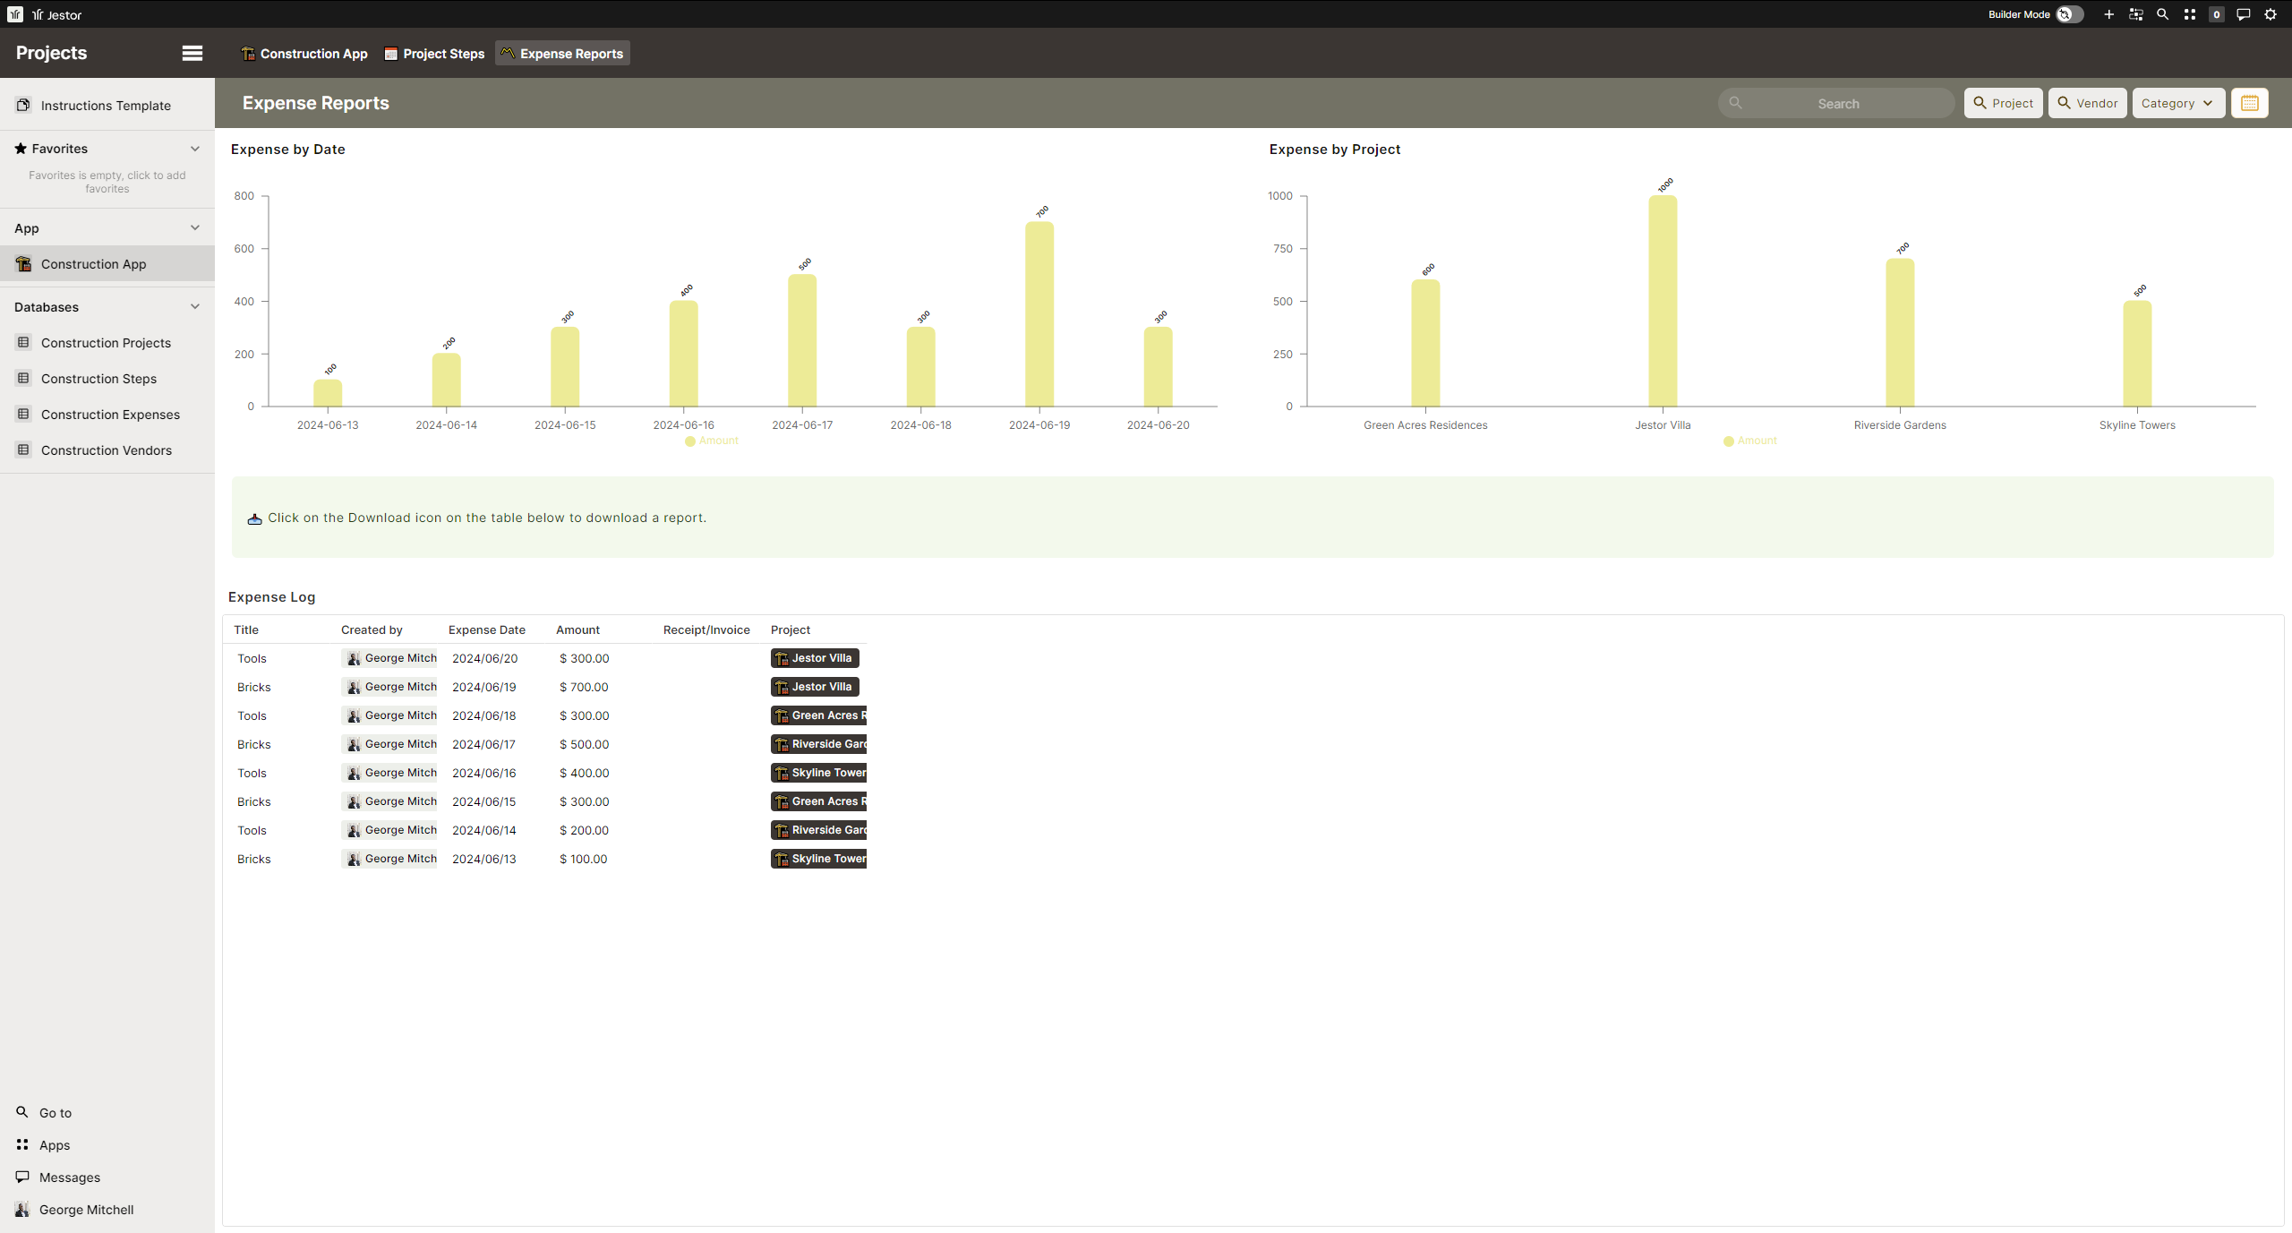This screenshot has width=2292, height=1233.
Task: Collapse the Favorites section
Action: point(195,149)
